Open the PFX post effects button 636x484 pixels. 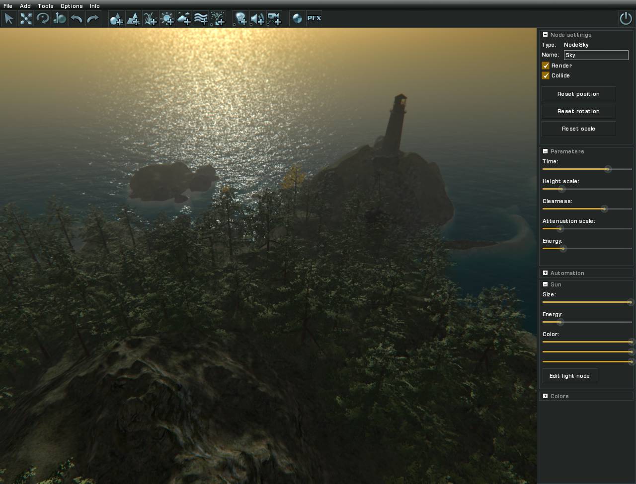(314, 19)
